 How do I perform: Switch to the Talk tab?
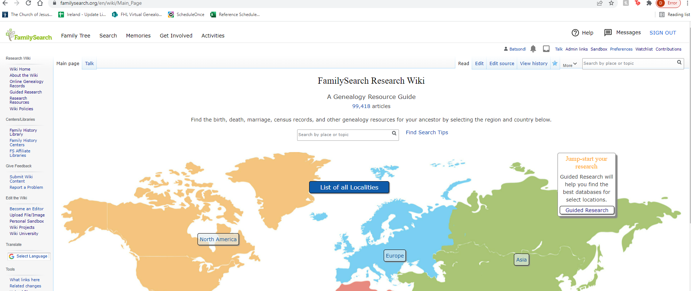89,63
